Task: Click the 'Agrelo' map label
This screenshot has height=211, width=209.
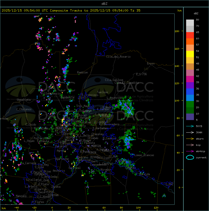Action: pyautogui.click(x=61, y=151)
